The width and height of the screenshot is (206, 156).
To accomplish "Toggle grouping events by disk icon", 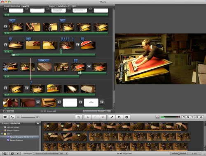I will coord(38,123).
